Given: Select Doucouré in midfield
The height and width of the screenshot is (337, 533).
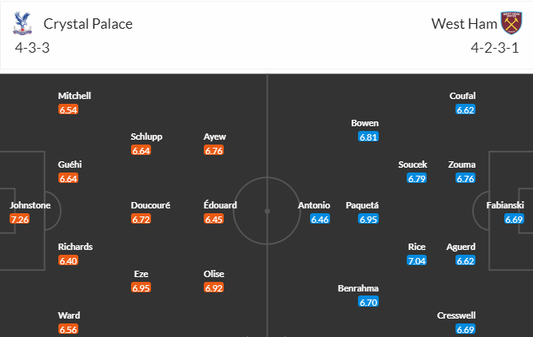Looking at the screenshot, I should coord(150,205).
